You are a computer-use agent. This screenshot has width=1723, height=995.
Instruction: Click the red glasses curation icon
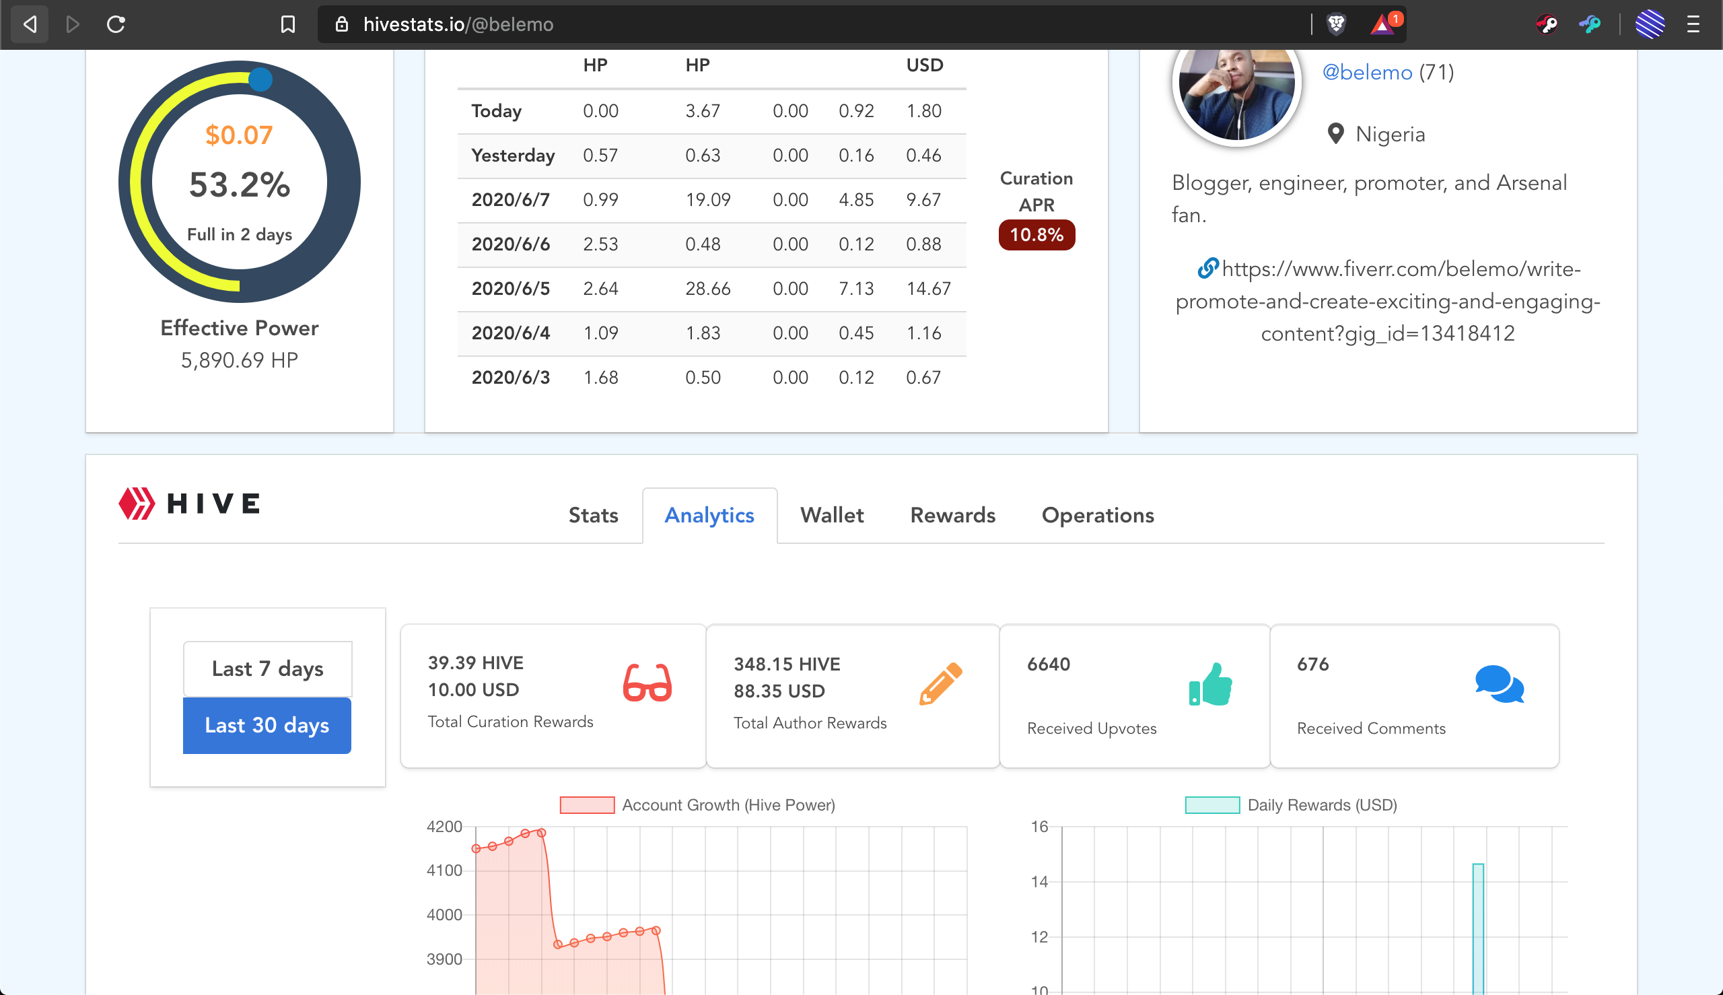647,683
